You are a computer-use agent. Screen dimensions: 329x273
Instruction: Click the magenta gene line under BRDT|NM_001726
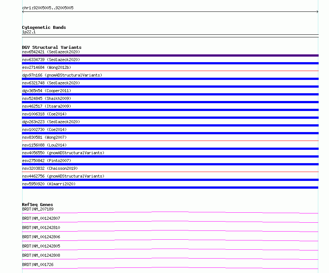pos(170,268)
